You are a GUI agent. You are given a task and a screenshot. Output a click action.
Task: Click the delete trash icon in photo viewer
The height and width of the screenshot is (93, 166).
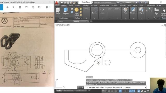[x=20, y=7]
